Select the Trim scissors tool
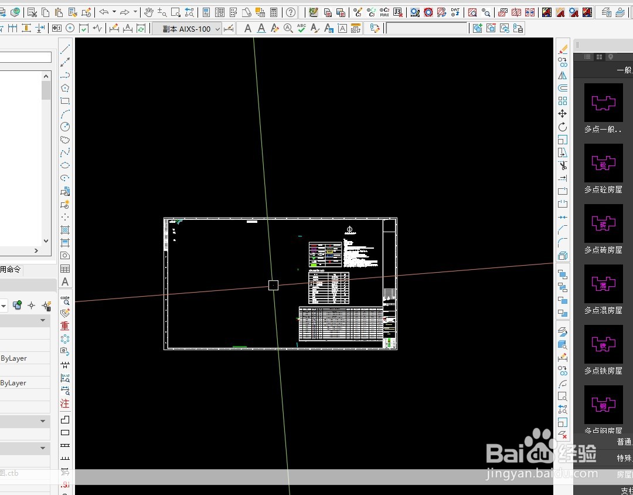Screen dimensions: 633x495 563,165
